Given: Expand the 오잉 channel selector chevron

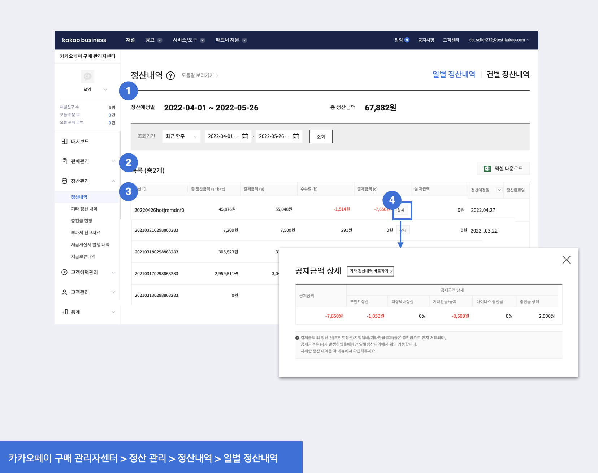Looking at the screenshot, I should point(105,90).
